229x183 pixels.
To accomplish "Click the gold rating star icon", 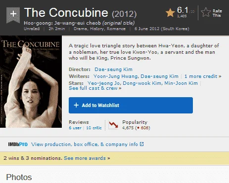I will click(170, 13).
